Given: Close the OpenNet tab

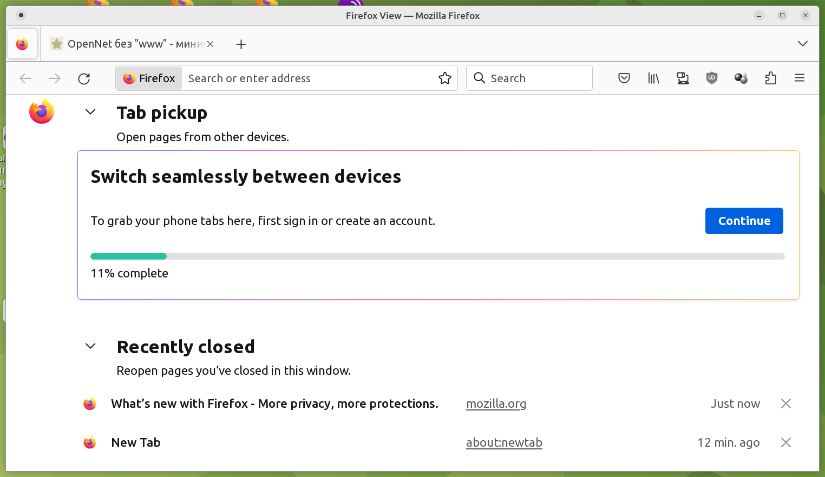Looking at the screenshot, I should coord(210,44).
